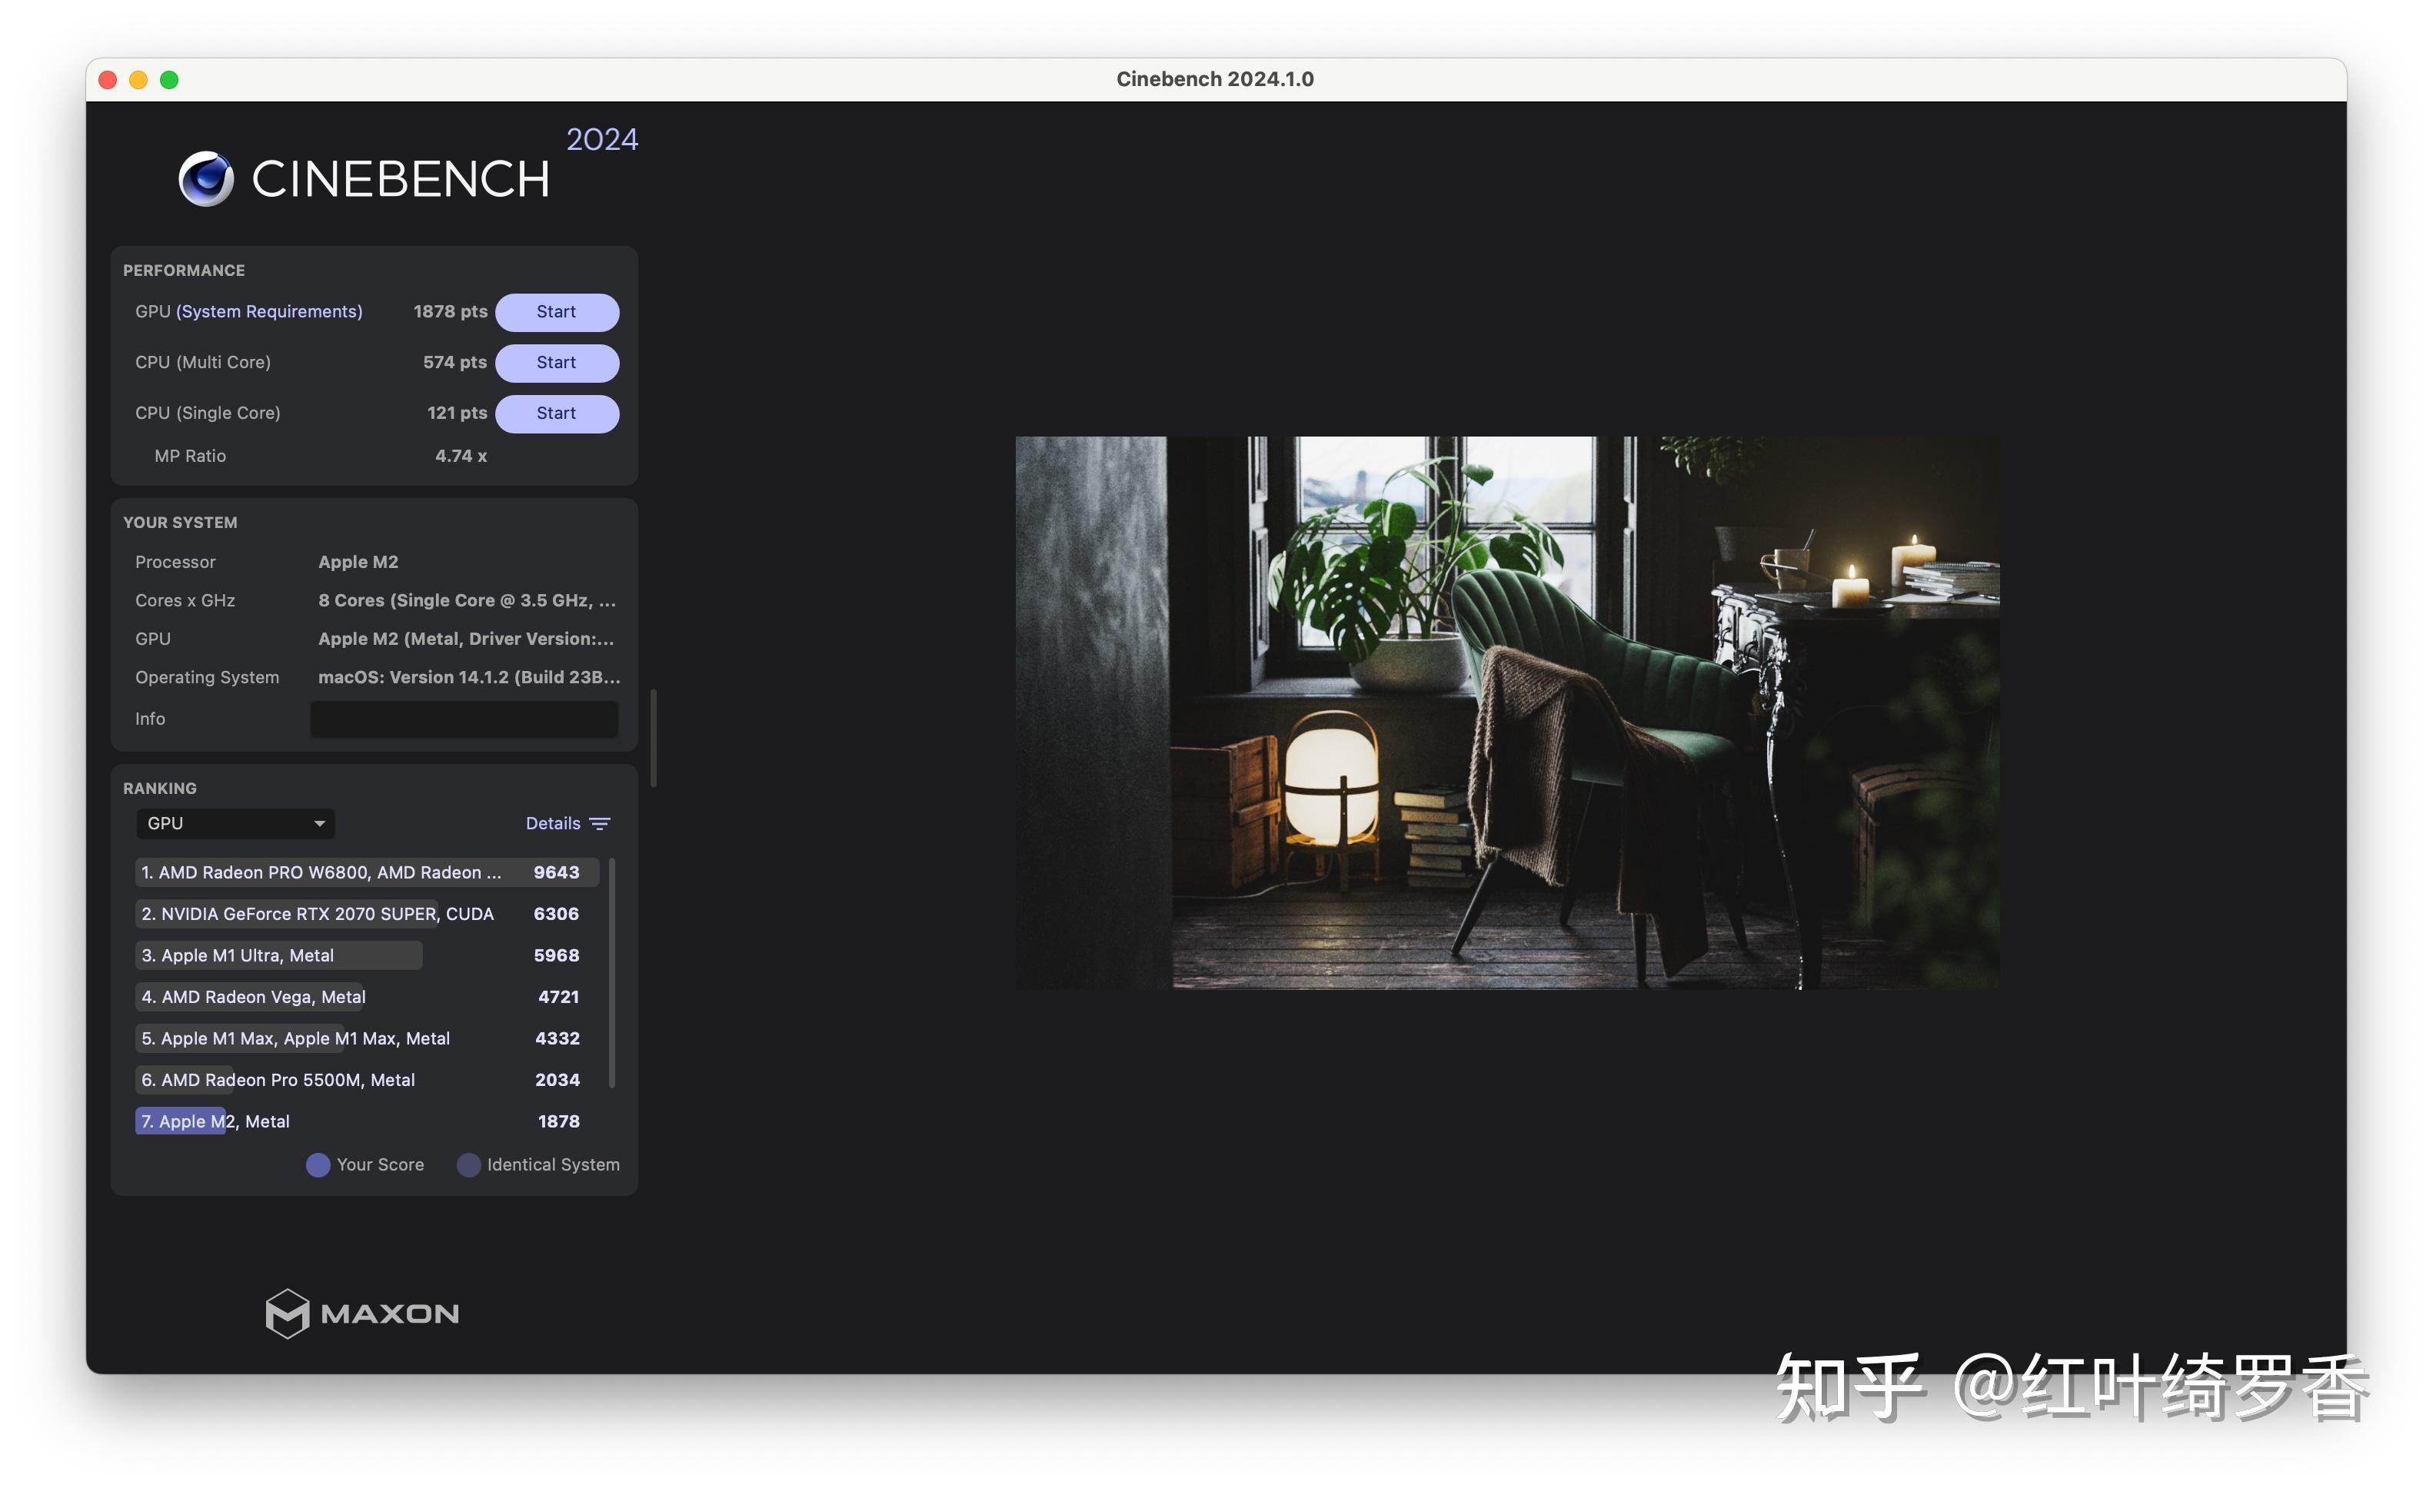
Task: Click the green macOS full-screen button
Action: point(170,79)
